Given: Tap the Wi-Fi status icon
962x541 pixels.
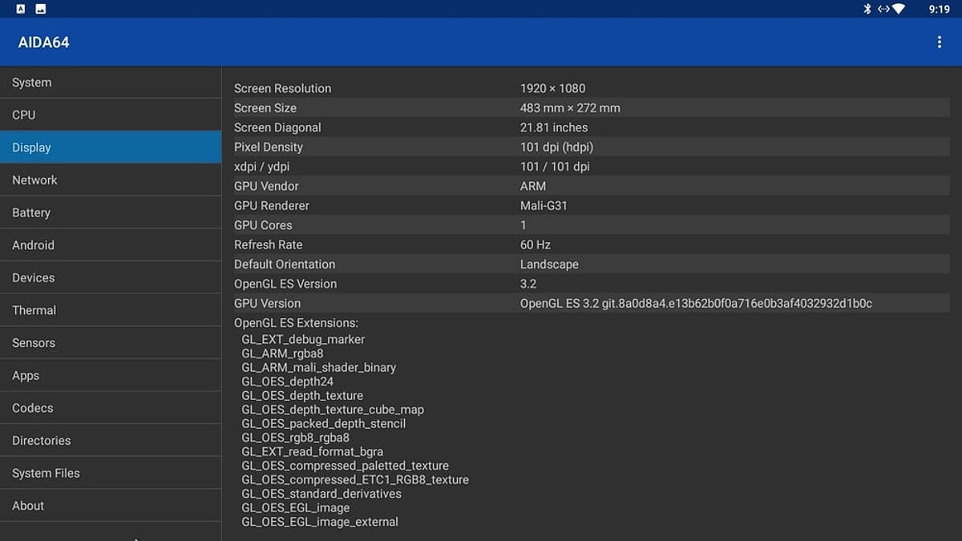Looking at the screenshot, I should tap(898, 9).
